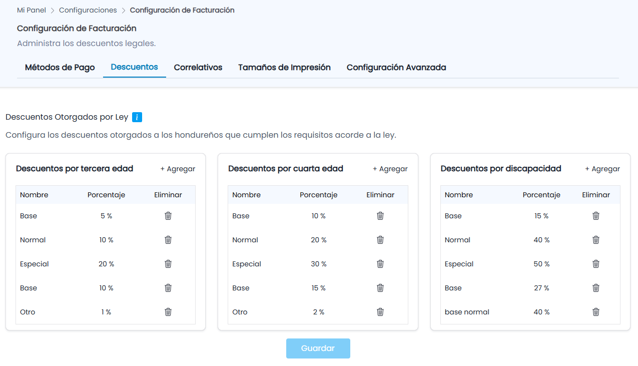Delete the 10 % Base row in cuarta edad

point(380,216)
